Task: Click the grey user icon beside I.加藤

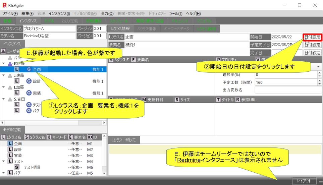Action: tap(10, 87)
